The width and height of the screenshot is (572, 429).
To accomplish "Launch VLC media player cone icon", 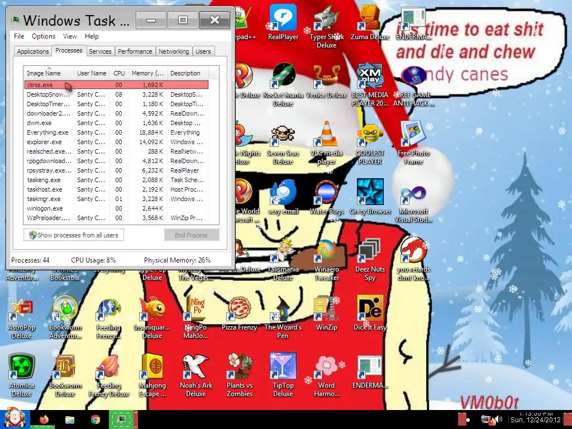I will 326,143.
